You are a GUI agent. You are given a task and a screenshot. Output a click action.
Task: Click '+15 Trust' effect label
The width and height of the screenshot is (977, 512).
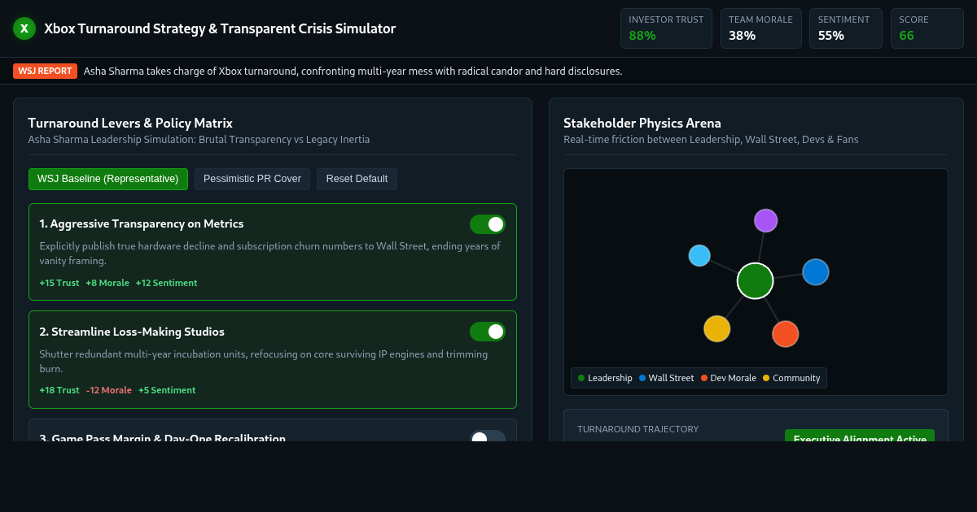click(x=59, y=283)
